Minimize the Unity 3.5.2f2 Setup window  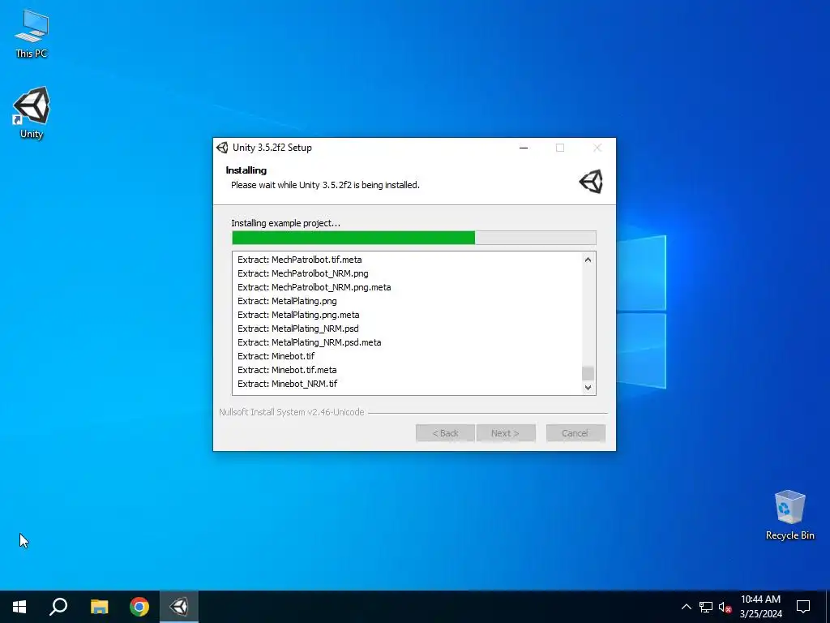click(x=524, y=148)
